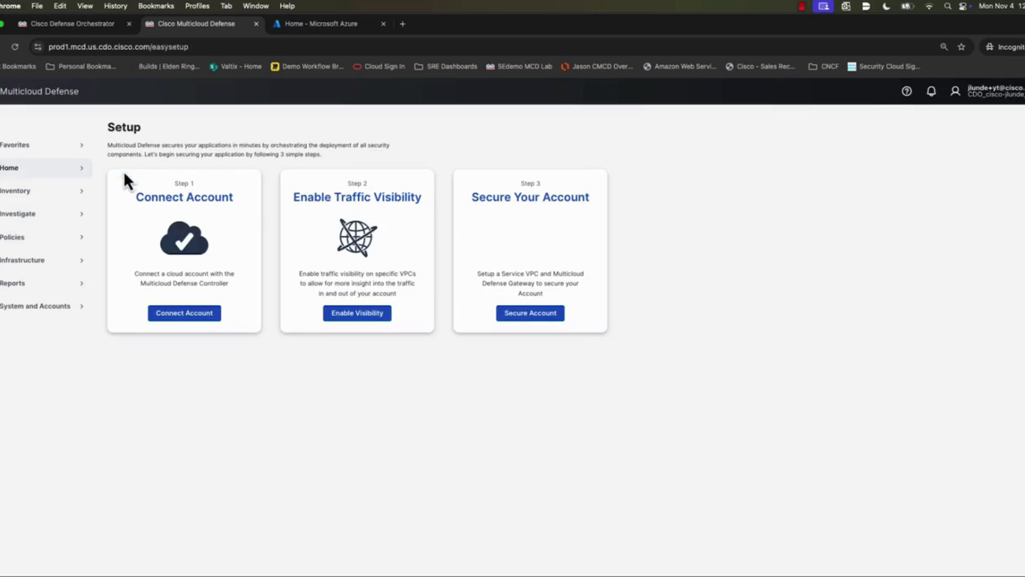This screenshot has height=577, width=1025.
Task: Close the Home - Microsoft Azure tab
Action: [x=383, y=24]
